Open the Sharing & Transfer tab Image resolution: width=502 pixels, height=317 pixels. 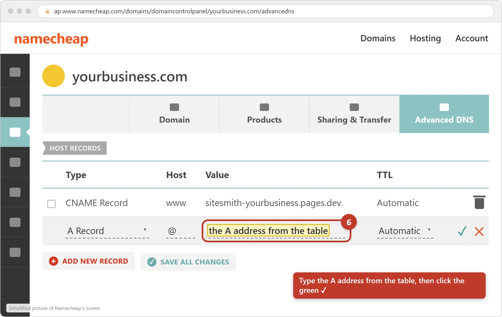354,114
